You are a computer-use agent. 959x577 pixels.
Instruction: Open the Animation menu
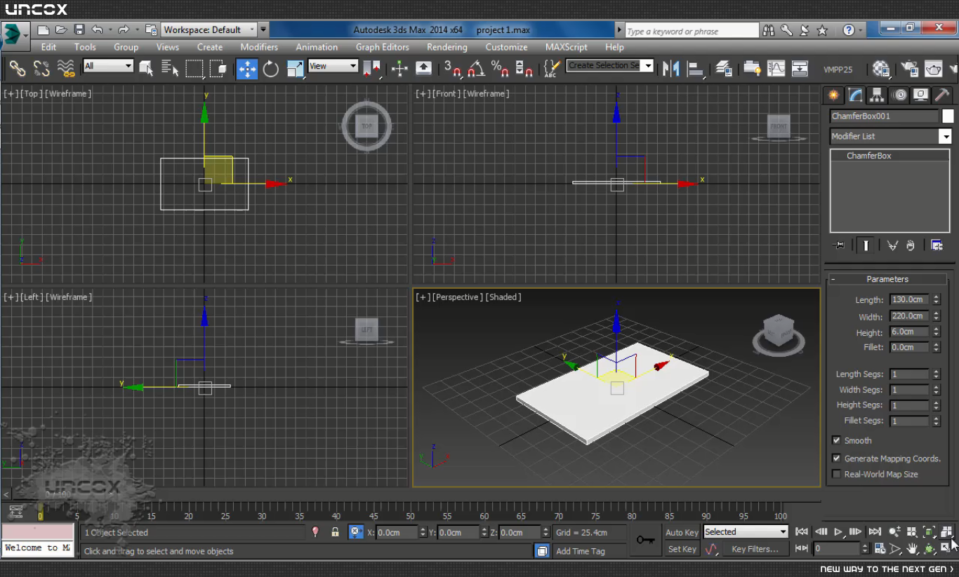[x=317, y=47]
